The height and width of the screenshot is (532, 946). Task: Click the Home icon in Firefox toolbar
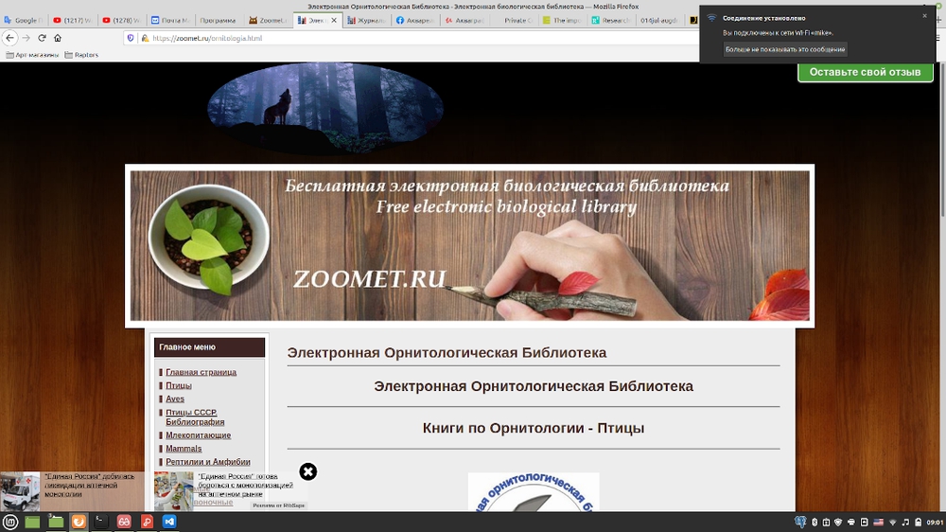pyautogui.click(x=58, y=38)
